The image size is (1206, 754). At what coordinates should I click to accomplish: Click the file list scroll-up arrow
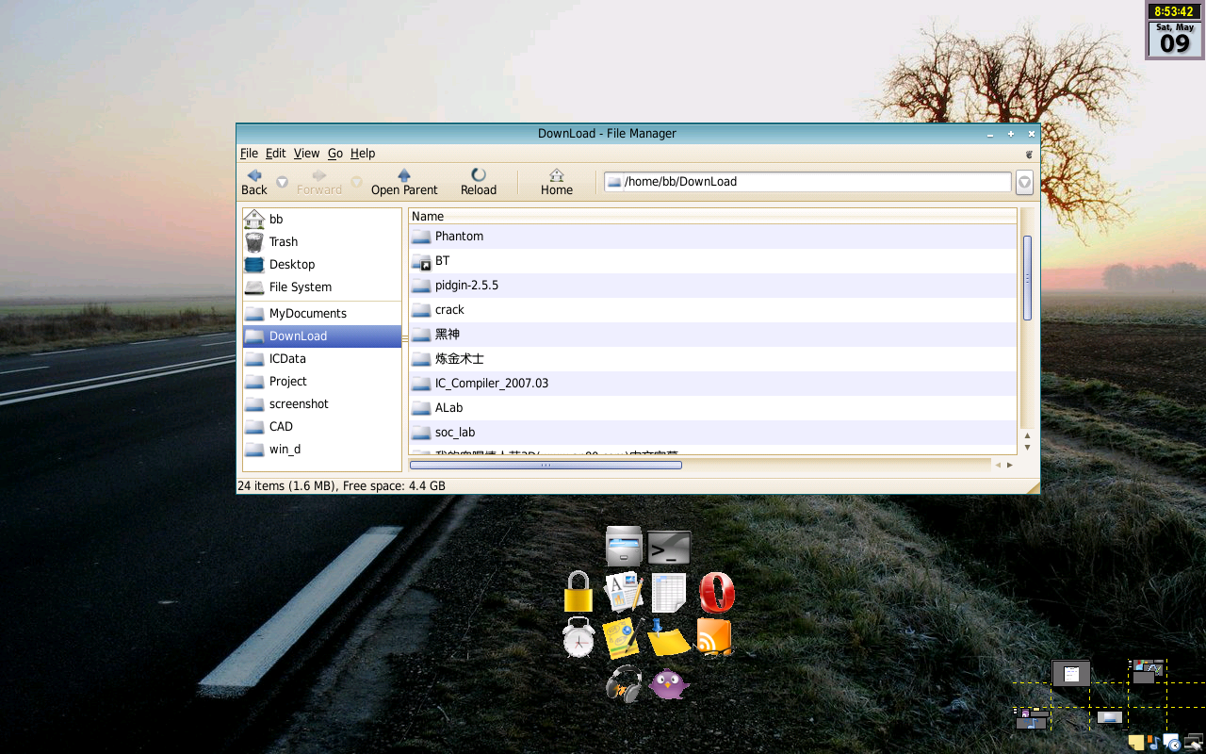(x=1027, y=435)
